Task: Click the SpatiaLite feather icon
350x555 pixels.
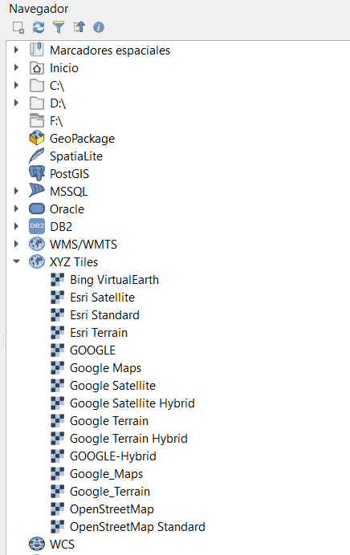Action: [37, 156]
